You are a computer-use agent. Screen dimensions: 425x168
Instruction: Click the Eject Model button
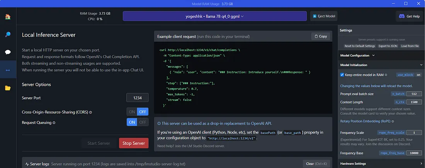(324, 16)
